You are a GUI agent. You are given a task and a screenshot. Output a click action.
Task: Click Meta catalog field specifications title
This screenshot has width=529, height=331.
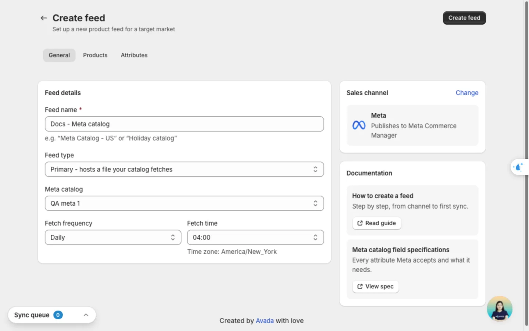click(400, 250)
